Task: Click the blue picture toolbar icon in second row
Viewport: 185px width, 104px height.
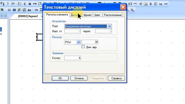Action: (14, 10)
